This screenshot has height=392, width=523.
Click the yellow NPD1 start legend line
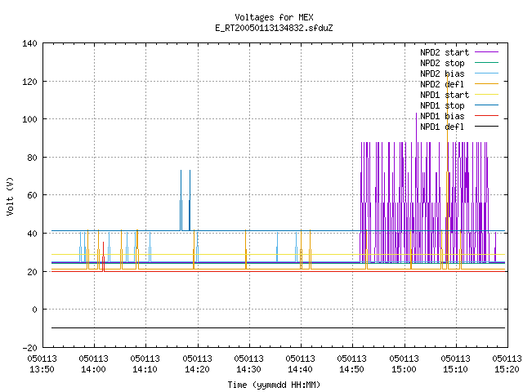pos(486,95)
